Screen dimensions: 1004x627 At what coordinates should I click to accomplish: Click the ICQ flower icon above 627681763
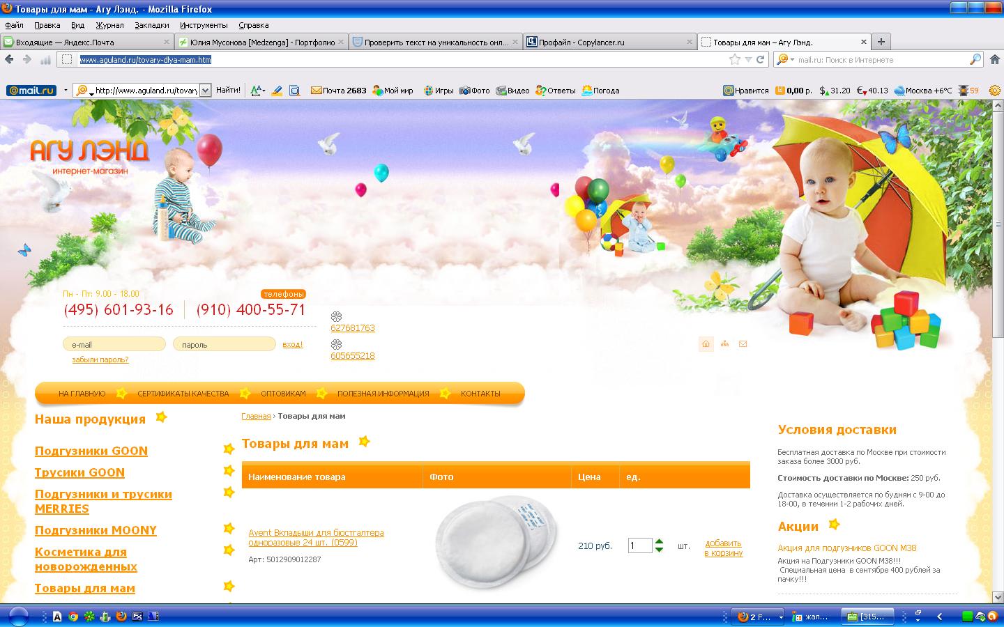336,316
